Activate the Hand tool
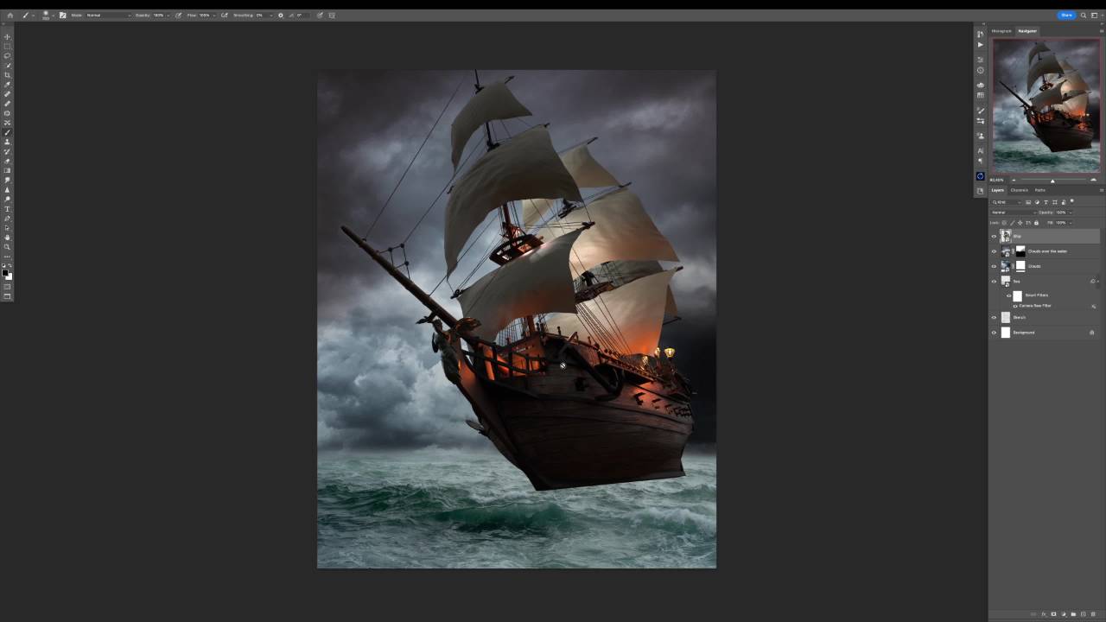The image size is (1106, 622). point(8,238)
